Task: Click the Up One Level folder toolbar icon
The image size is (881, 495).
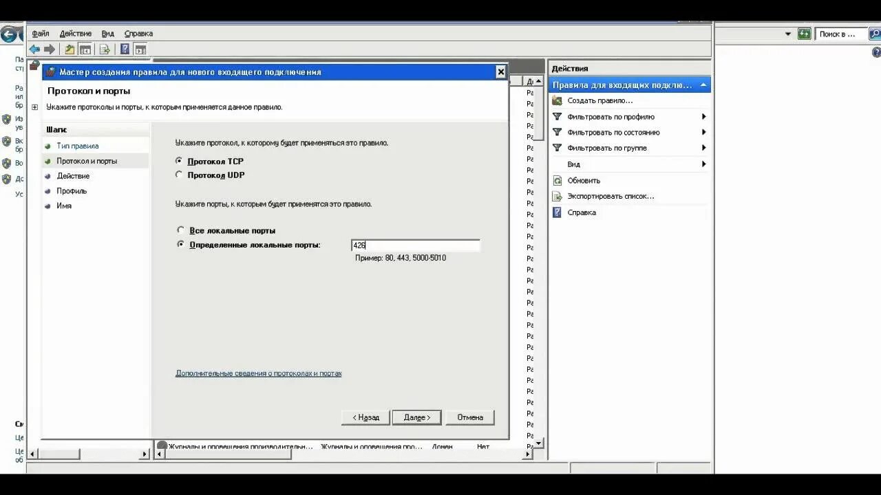Action: click(70, 49)
